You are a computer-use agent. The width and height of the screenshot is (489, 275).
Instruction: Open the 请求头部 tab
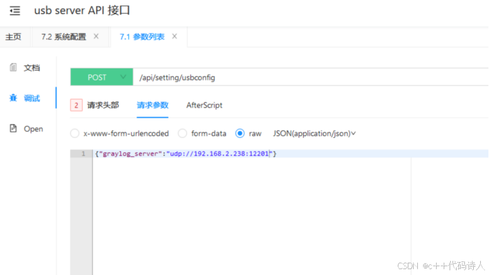[103, 105]
